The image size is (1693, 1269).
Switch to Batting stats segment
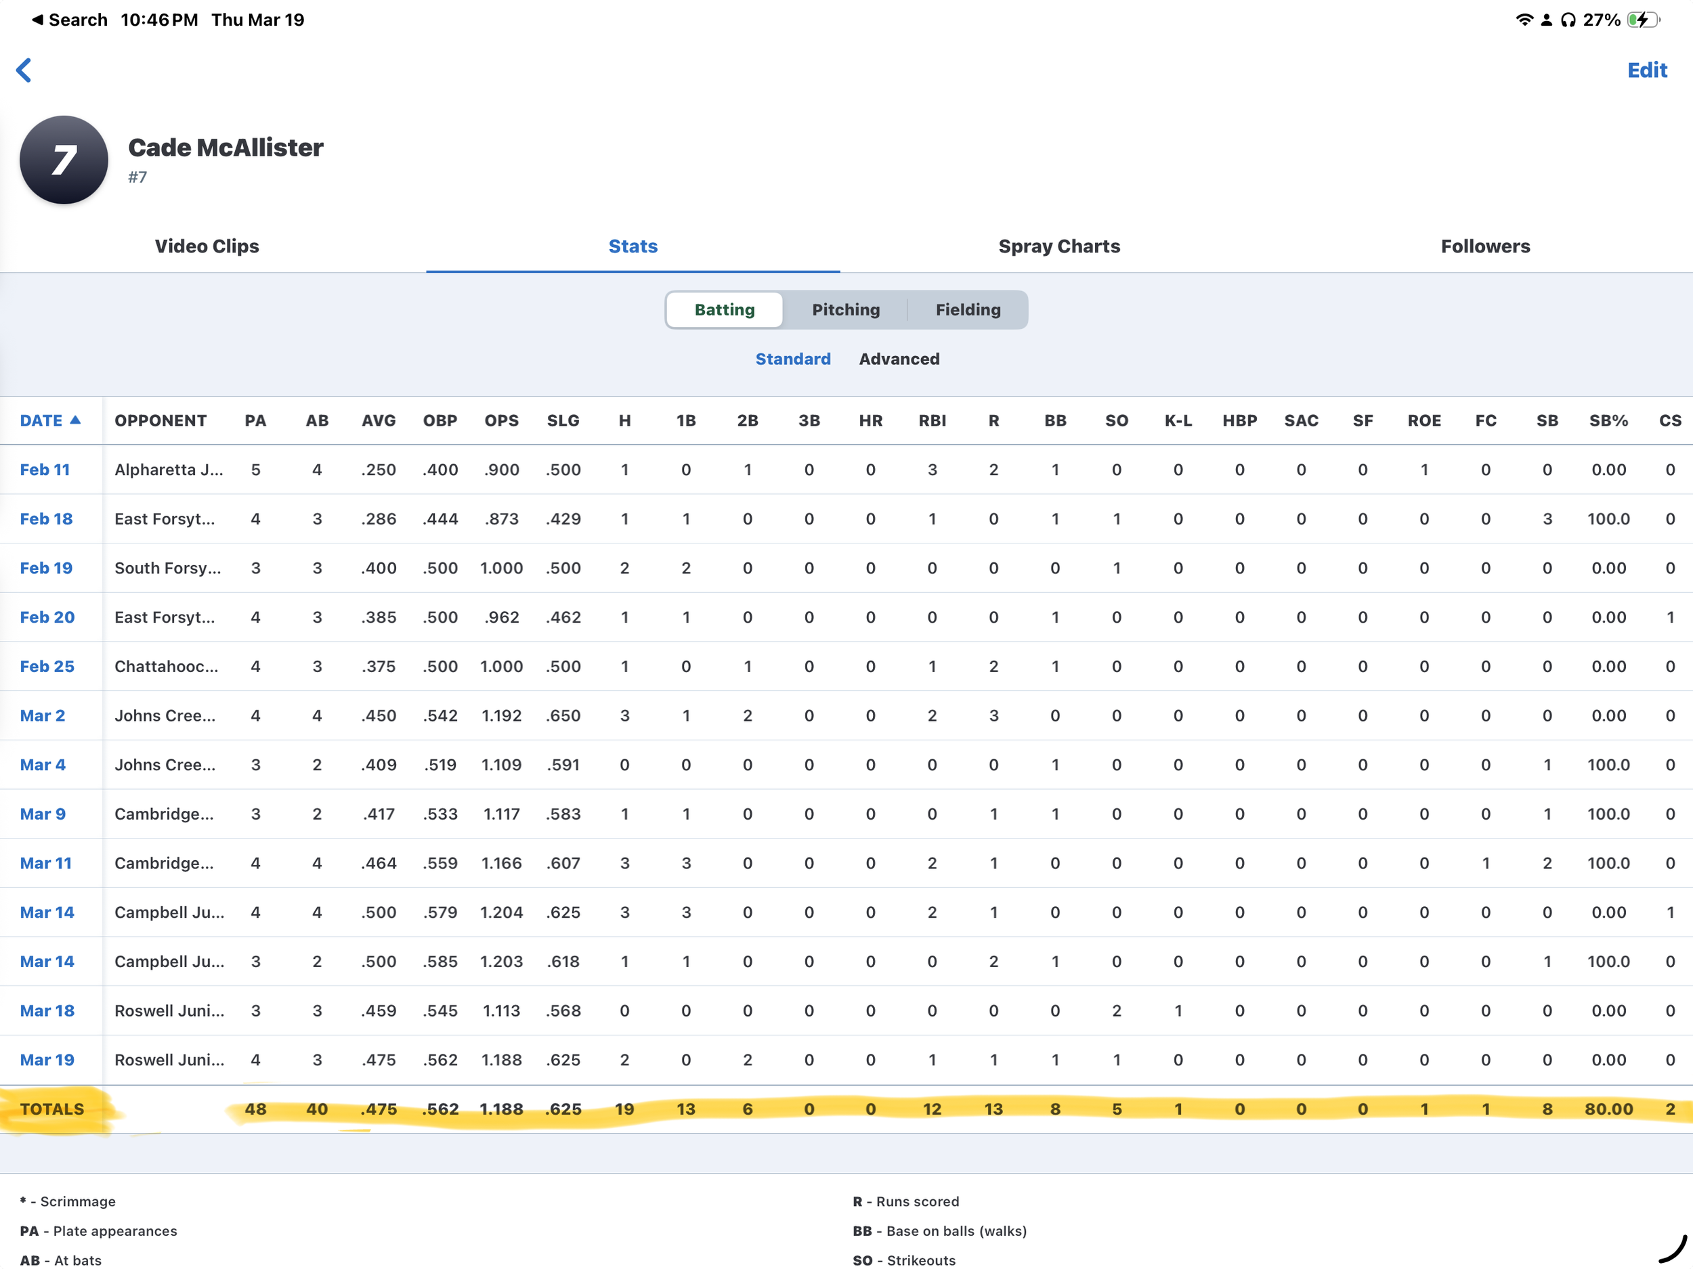pos(724,310)
